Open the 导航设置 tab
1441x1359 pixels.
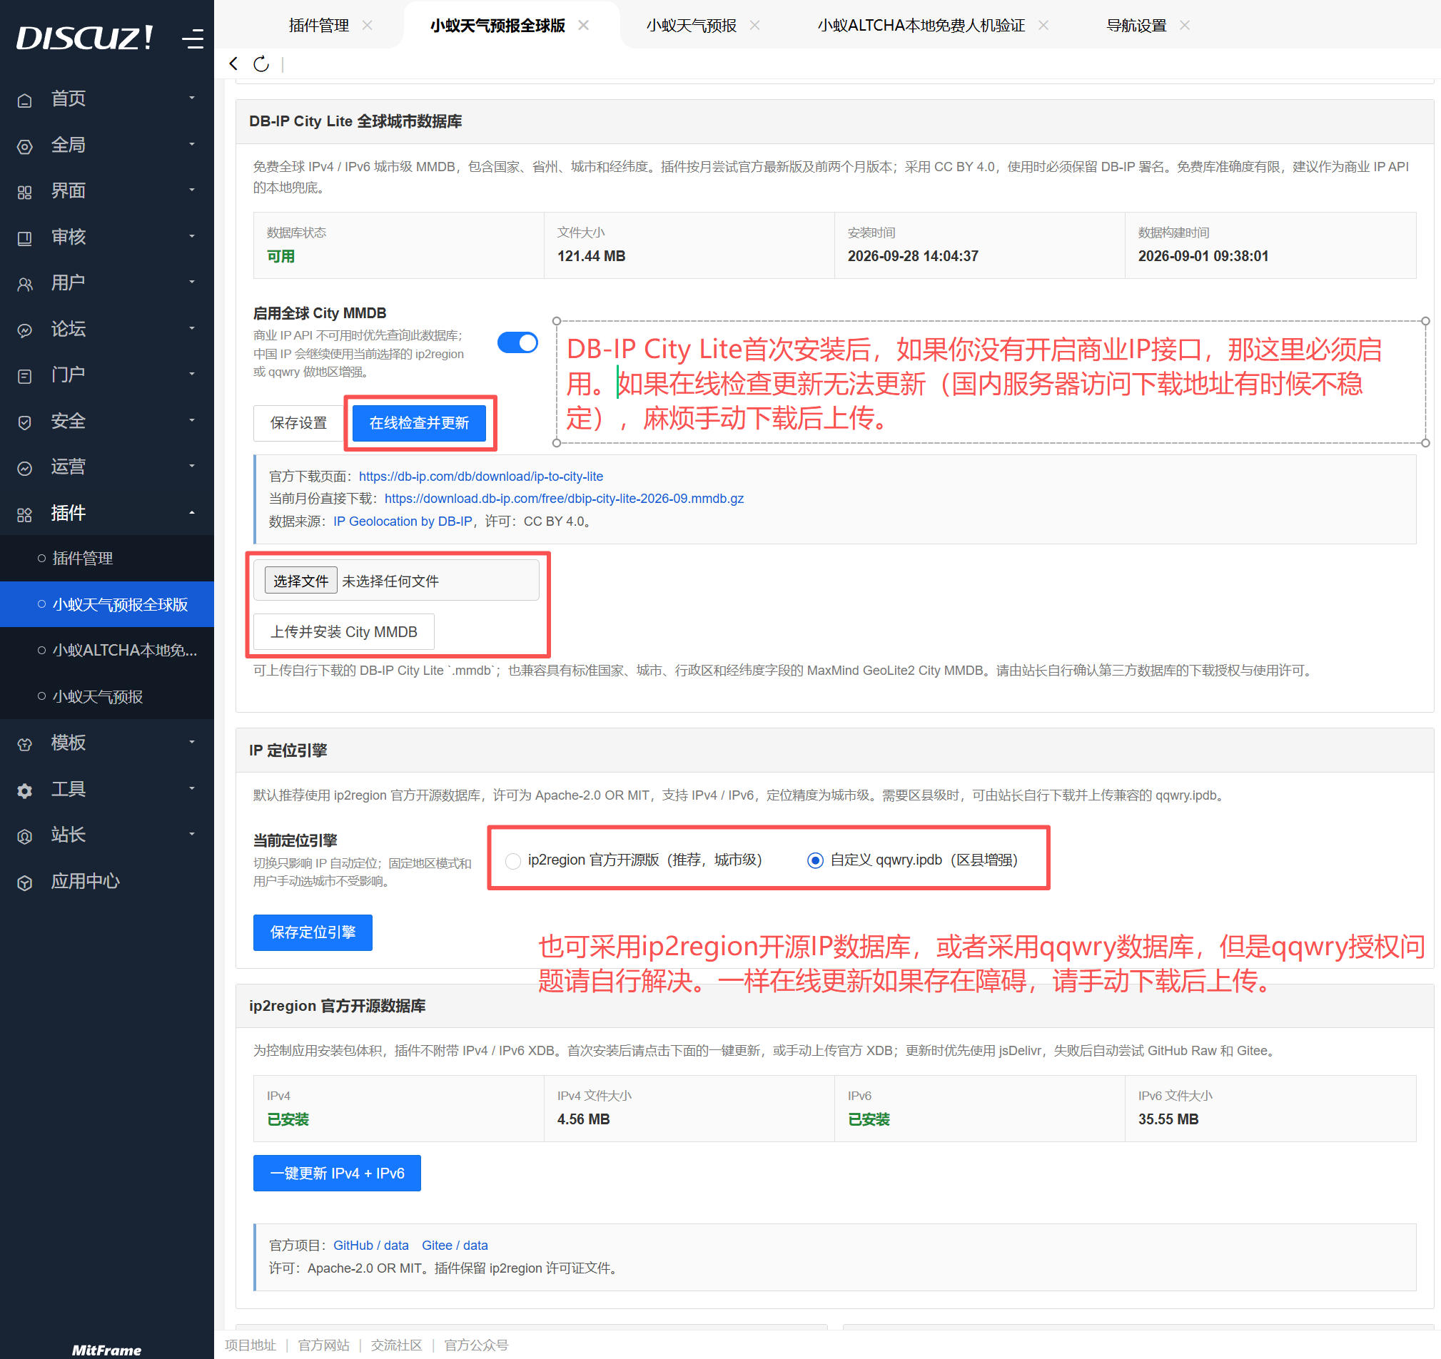pos(1136,26)
